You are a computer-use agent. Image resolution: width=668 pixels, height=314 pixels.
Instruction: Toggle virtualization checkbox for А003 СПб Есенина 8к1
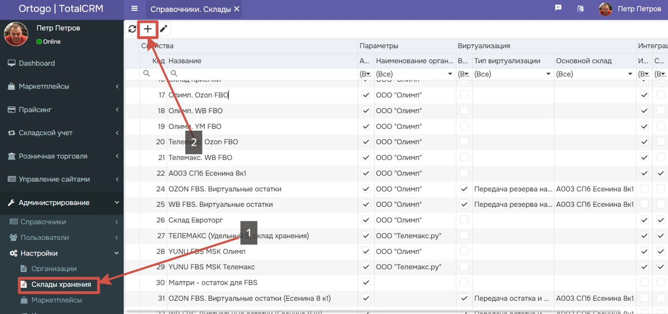pos(464,173)
